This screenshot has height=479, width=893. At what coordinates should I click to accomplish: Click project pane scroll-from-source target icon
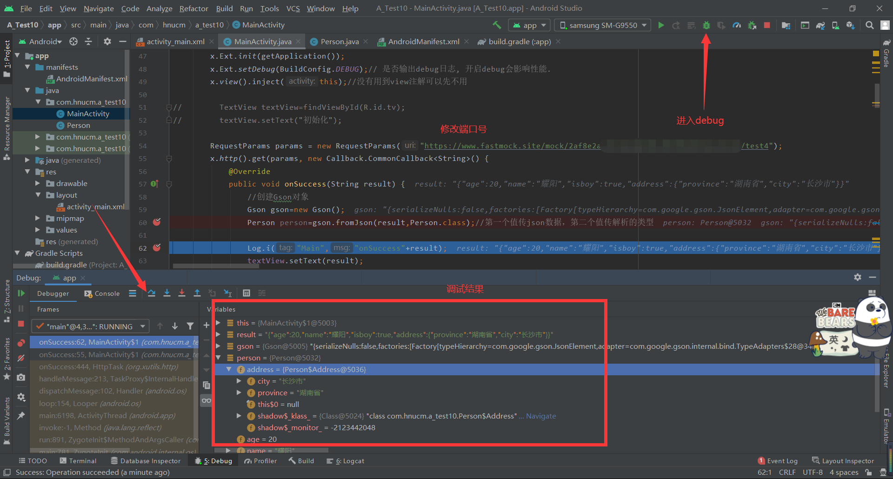pyautogui.click(x=73, y=41)
